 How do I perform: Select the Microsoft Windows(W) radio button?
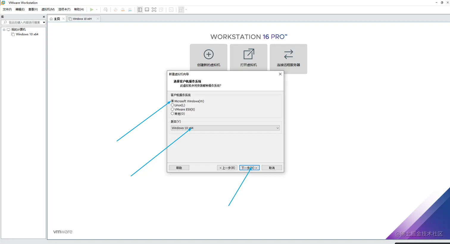point(172,101)
